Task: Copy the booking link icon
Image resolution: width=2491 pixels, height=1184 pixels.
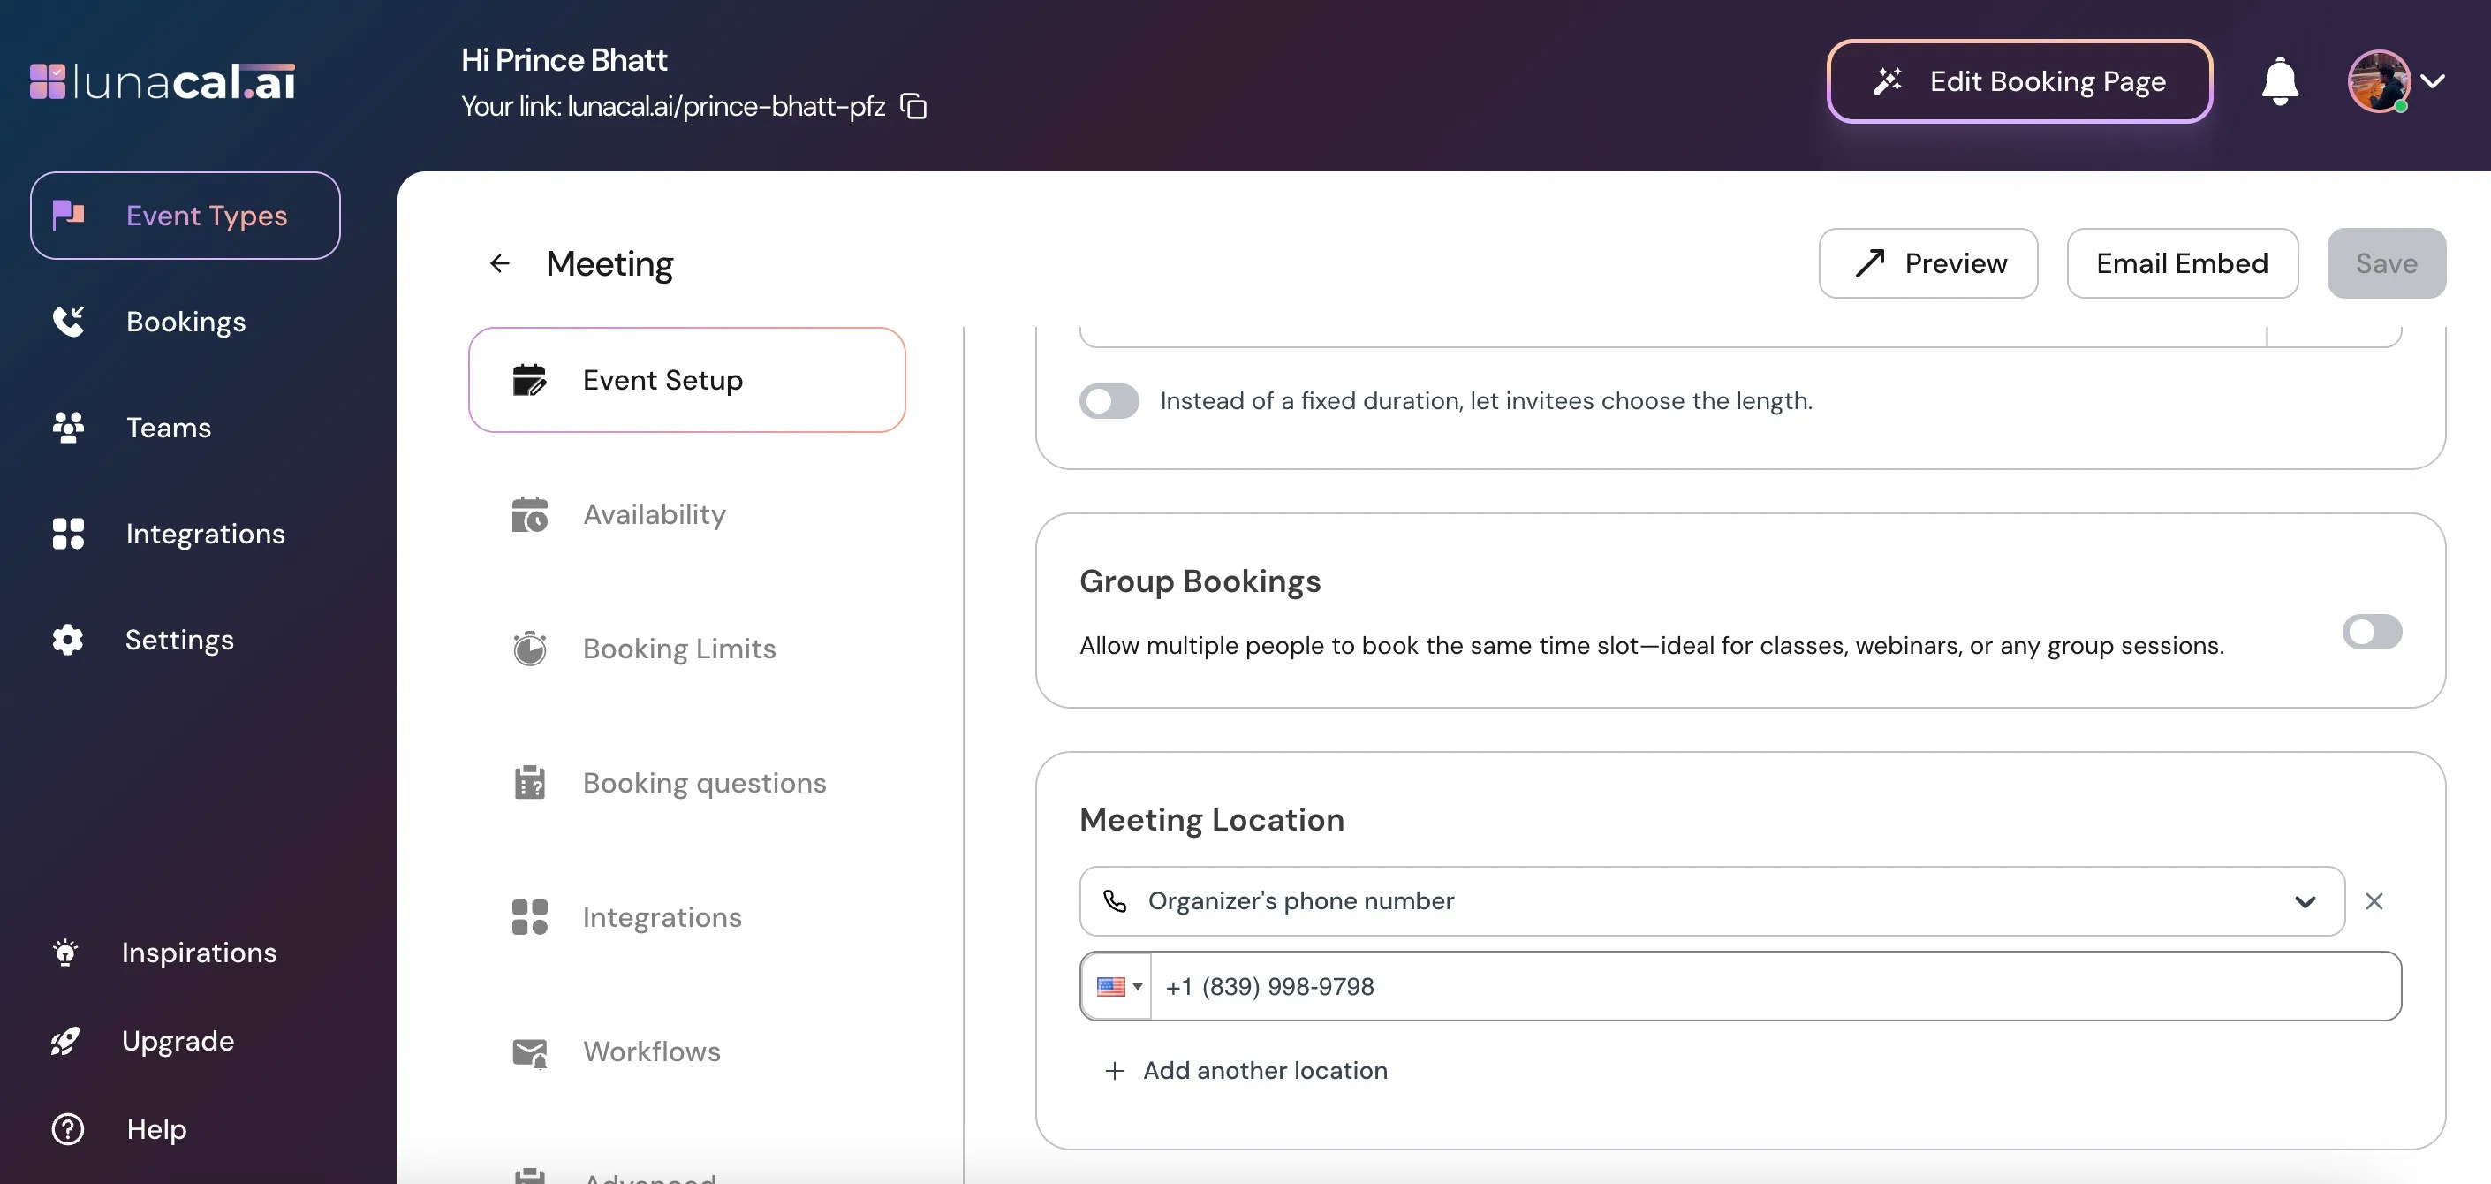Action: pyautogui.click(x=912, y=106)
